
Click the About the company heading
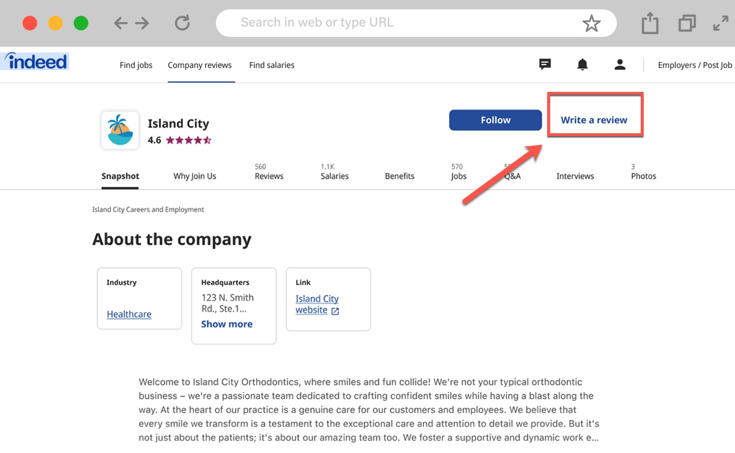coord(172,239)
